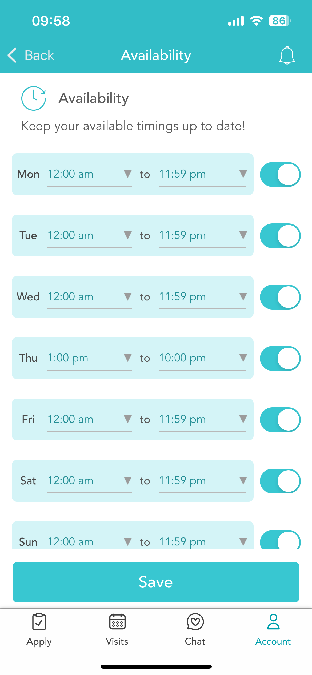The height and width of the screenshot is (675, 312).
Task: Tap the battery indicator in status bar
Action: [279, 21]
